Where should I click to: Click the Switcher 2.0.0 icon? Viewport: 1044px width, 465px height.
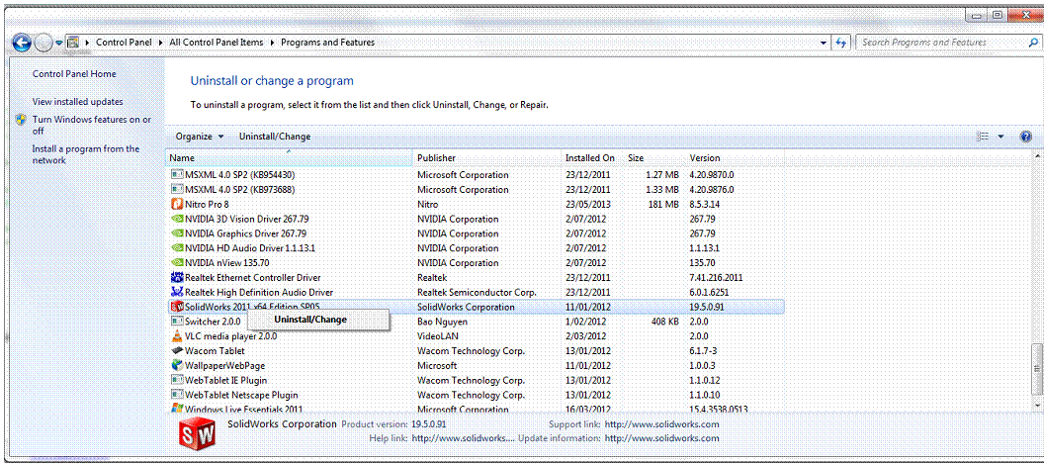pos(177,322)
